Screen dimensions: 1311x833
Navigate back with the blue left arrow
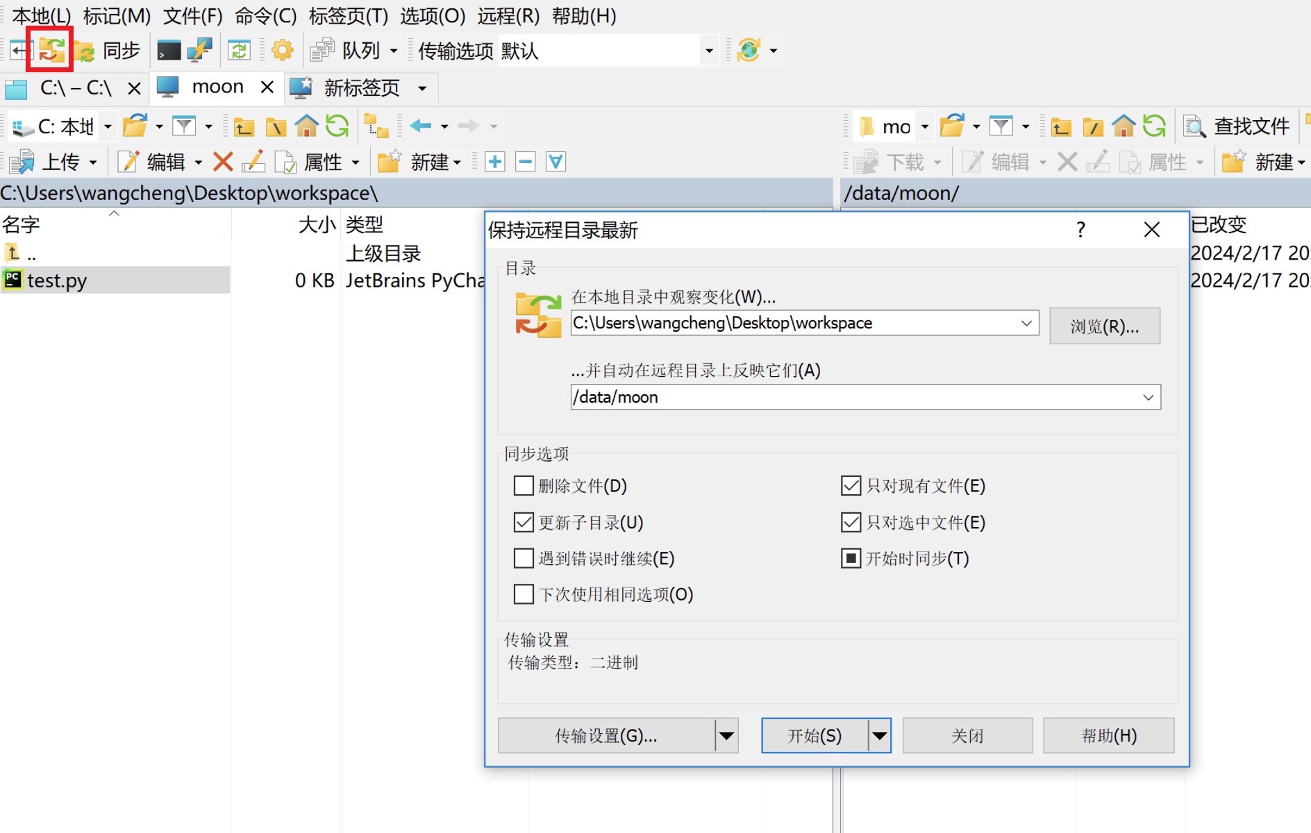click(421, 126)
